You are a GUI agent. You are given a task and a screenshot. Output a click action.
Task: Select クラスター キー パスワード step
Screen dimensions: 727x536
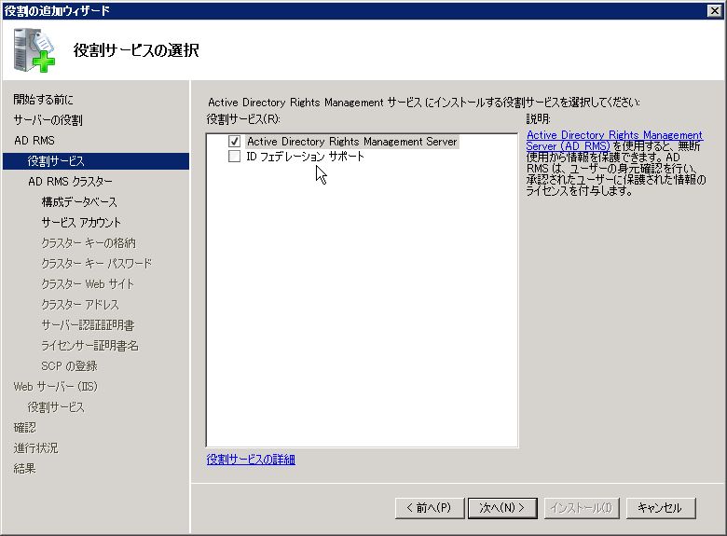[96, 264]
